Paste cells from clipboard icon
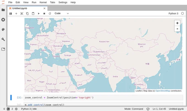The height and width of the screenshot is (111, 187). coord(33,13)
